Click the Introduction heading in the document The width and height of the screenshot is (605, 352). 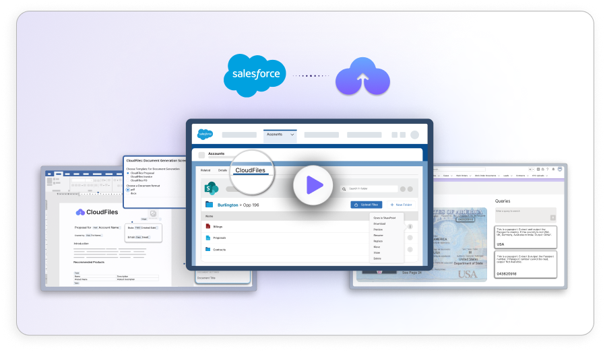click(81, 244)
